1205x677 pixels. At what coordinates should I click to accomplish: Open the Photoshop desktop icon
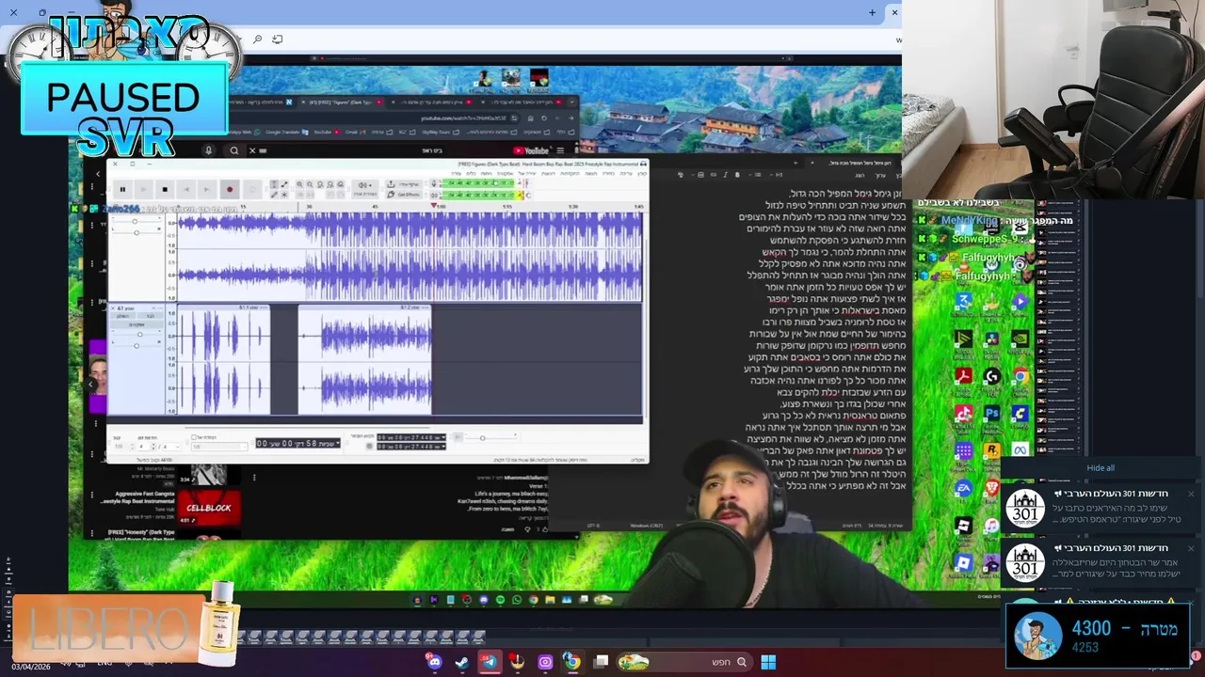tap(991, 413)
